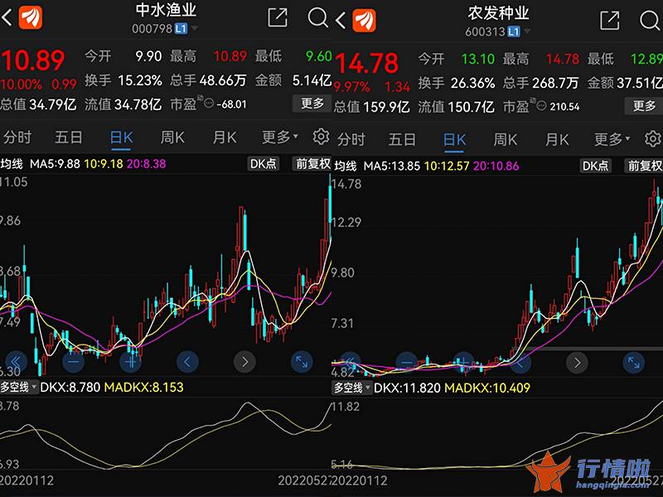Open 多空线 indicator dropdown on 中水渔业 panel

tap(18, 387)
